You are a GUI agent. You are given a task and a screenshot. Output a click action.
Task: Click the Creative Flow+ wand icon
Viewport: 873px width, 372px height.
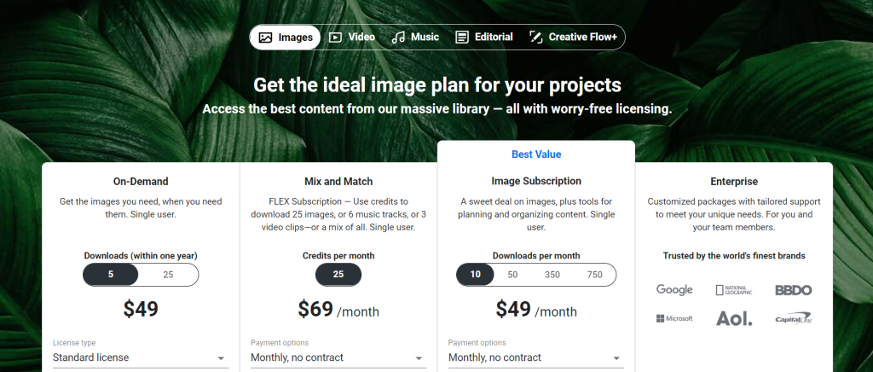[x=536, y=38]
